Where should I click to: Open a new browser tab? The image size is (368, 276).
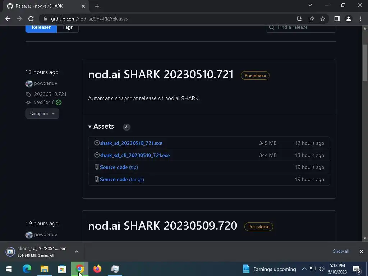point(97,6)
